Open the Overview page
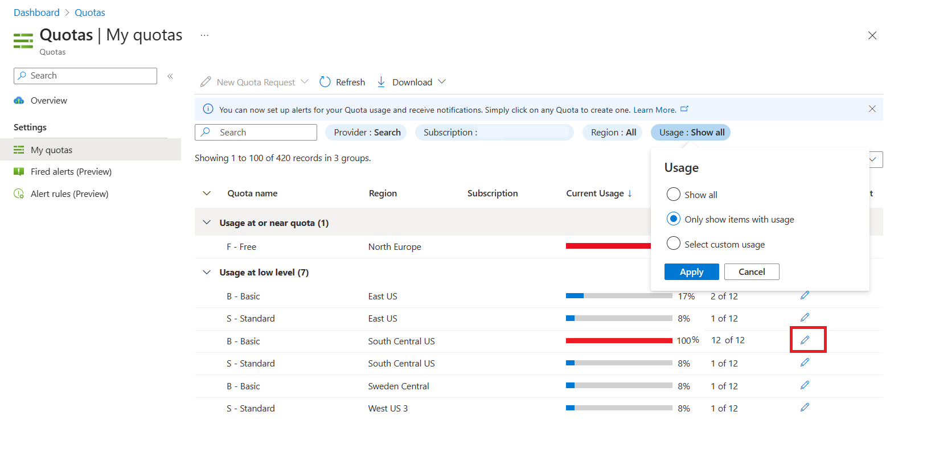Viewport: 927px width, 461px height. [x=48, y=101]
